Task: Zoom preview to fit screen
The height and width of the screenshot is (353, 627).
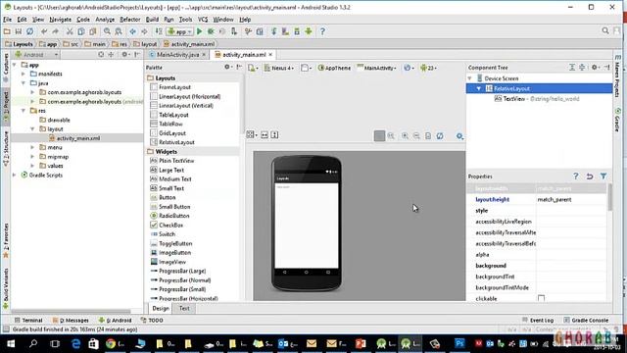Action: click(x=379, y=136)
